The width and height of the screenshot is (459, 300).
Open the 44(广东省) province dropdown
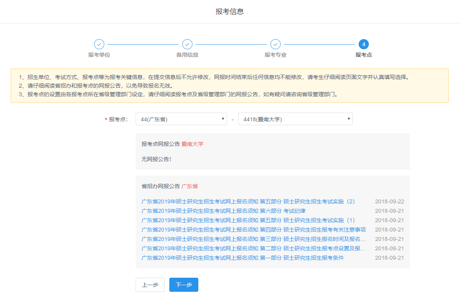(181, 119)
